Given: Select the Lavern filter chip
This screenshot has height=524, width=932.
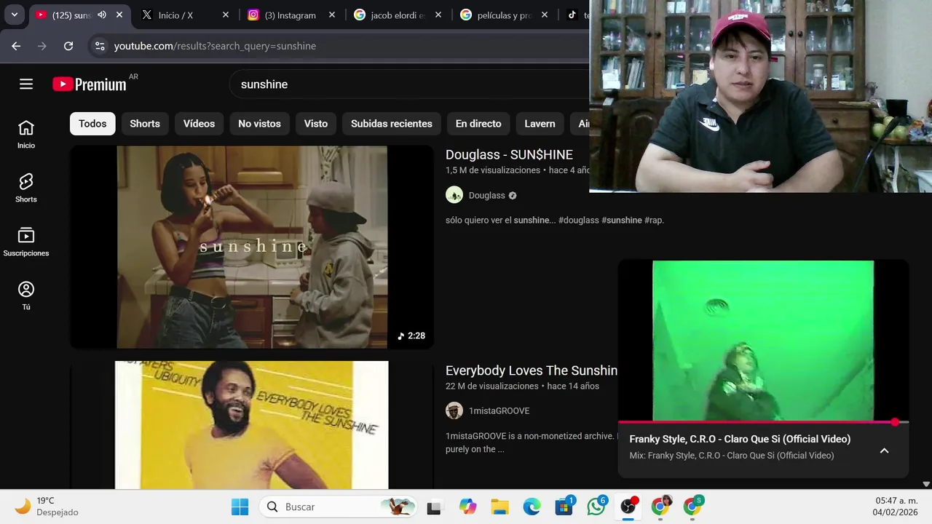Looking at the screenshot, I should coord(540,124).
